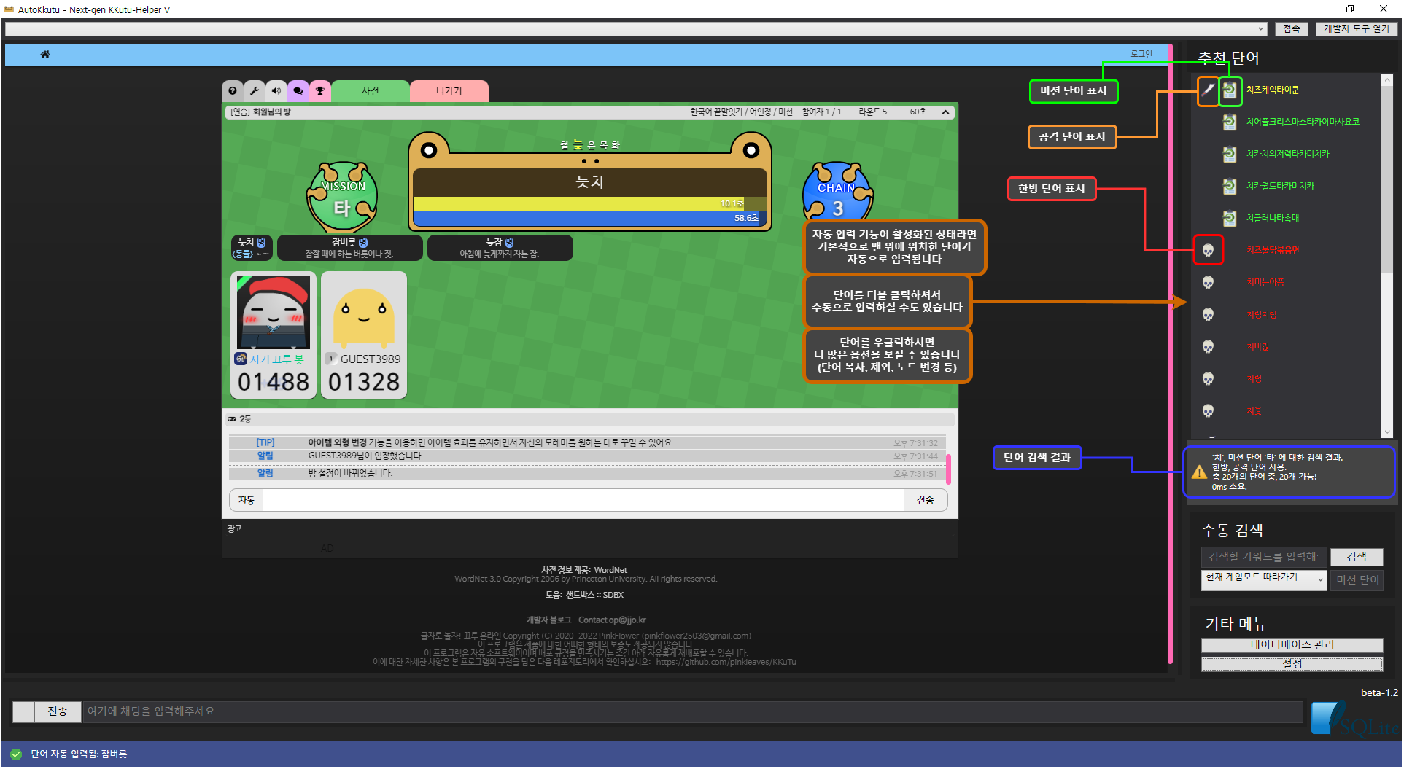Click the level badge beside 사기 끄투 봇

click(x=241, y=359)
